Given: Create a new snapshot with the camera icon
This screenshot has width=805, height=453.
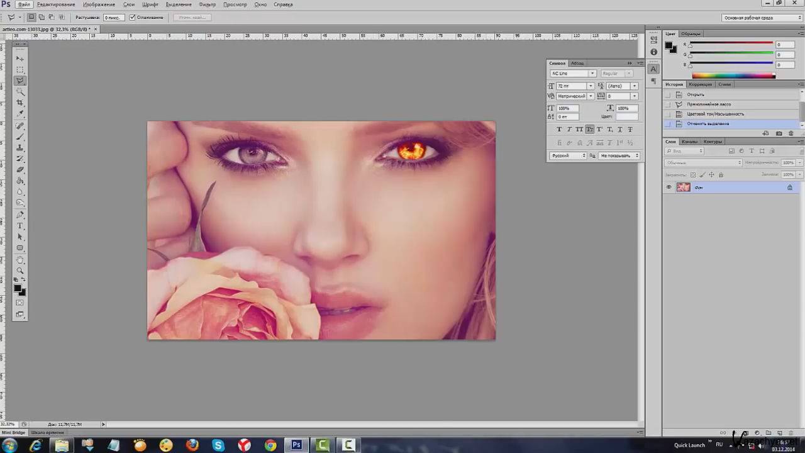Looking at the screenshot, I should coord(779,133).
